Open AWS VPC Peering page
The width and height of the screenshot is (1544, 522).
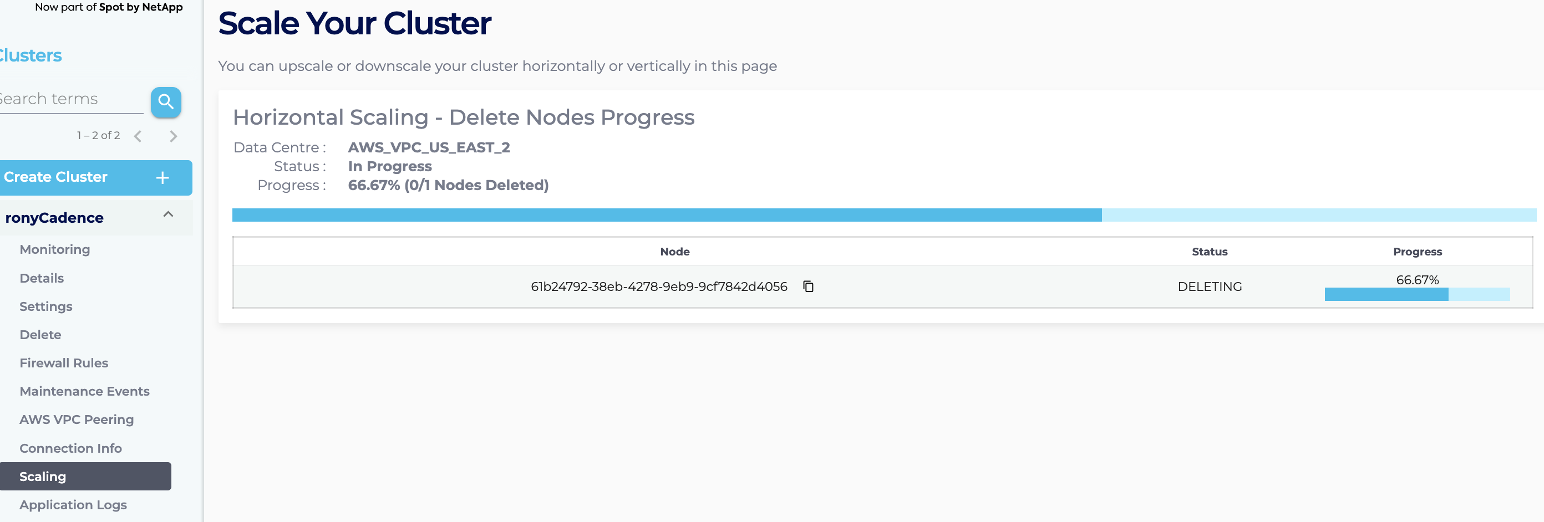76,419
